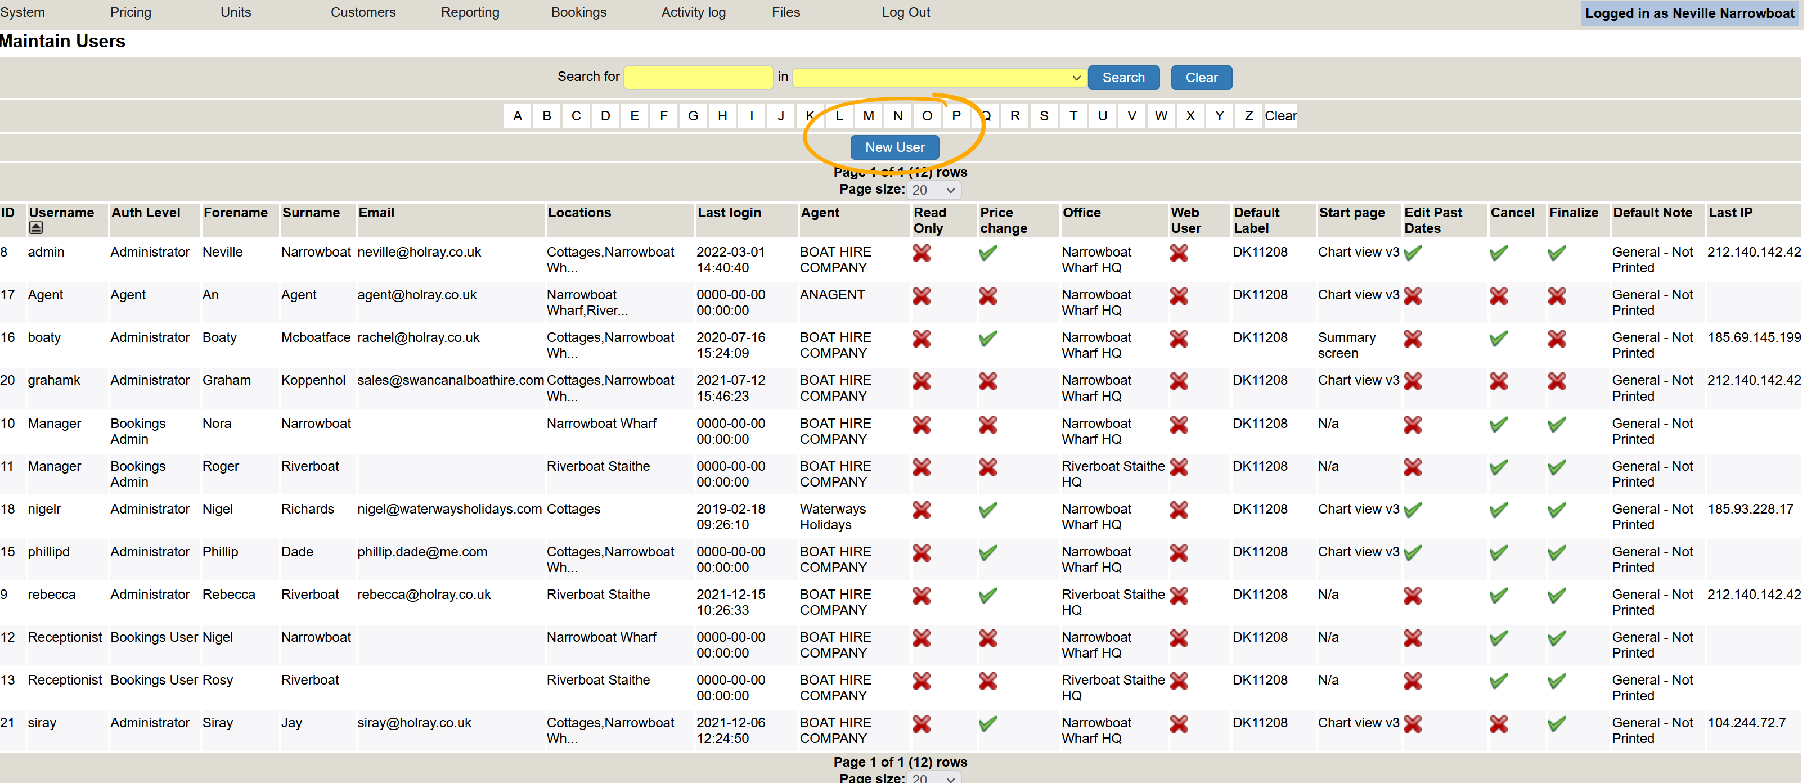Click siray's Cancel red cross icon
The image size is (1807, 783).
1498,724
